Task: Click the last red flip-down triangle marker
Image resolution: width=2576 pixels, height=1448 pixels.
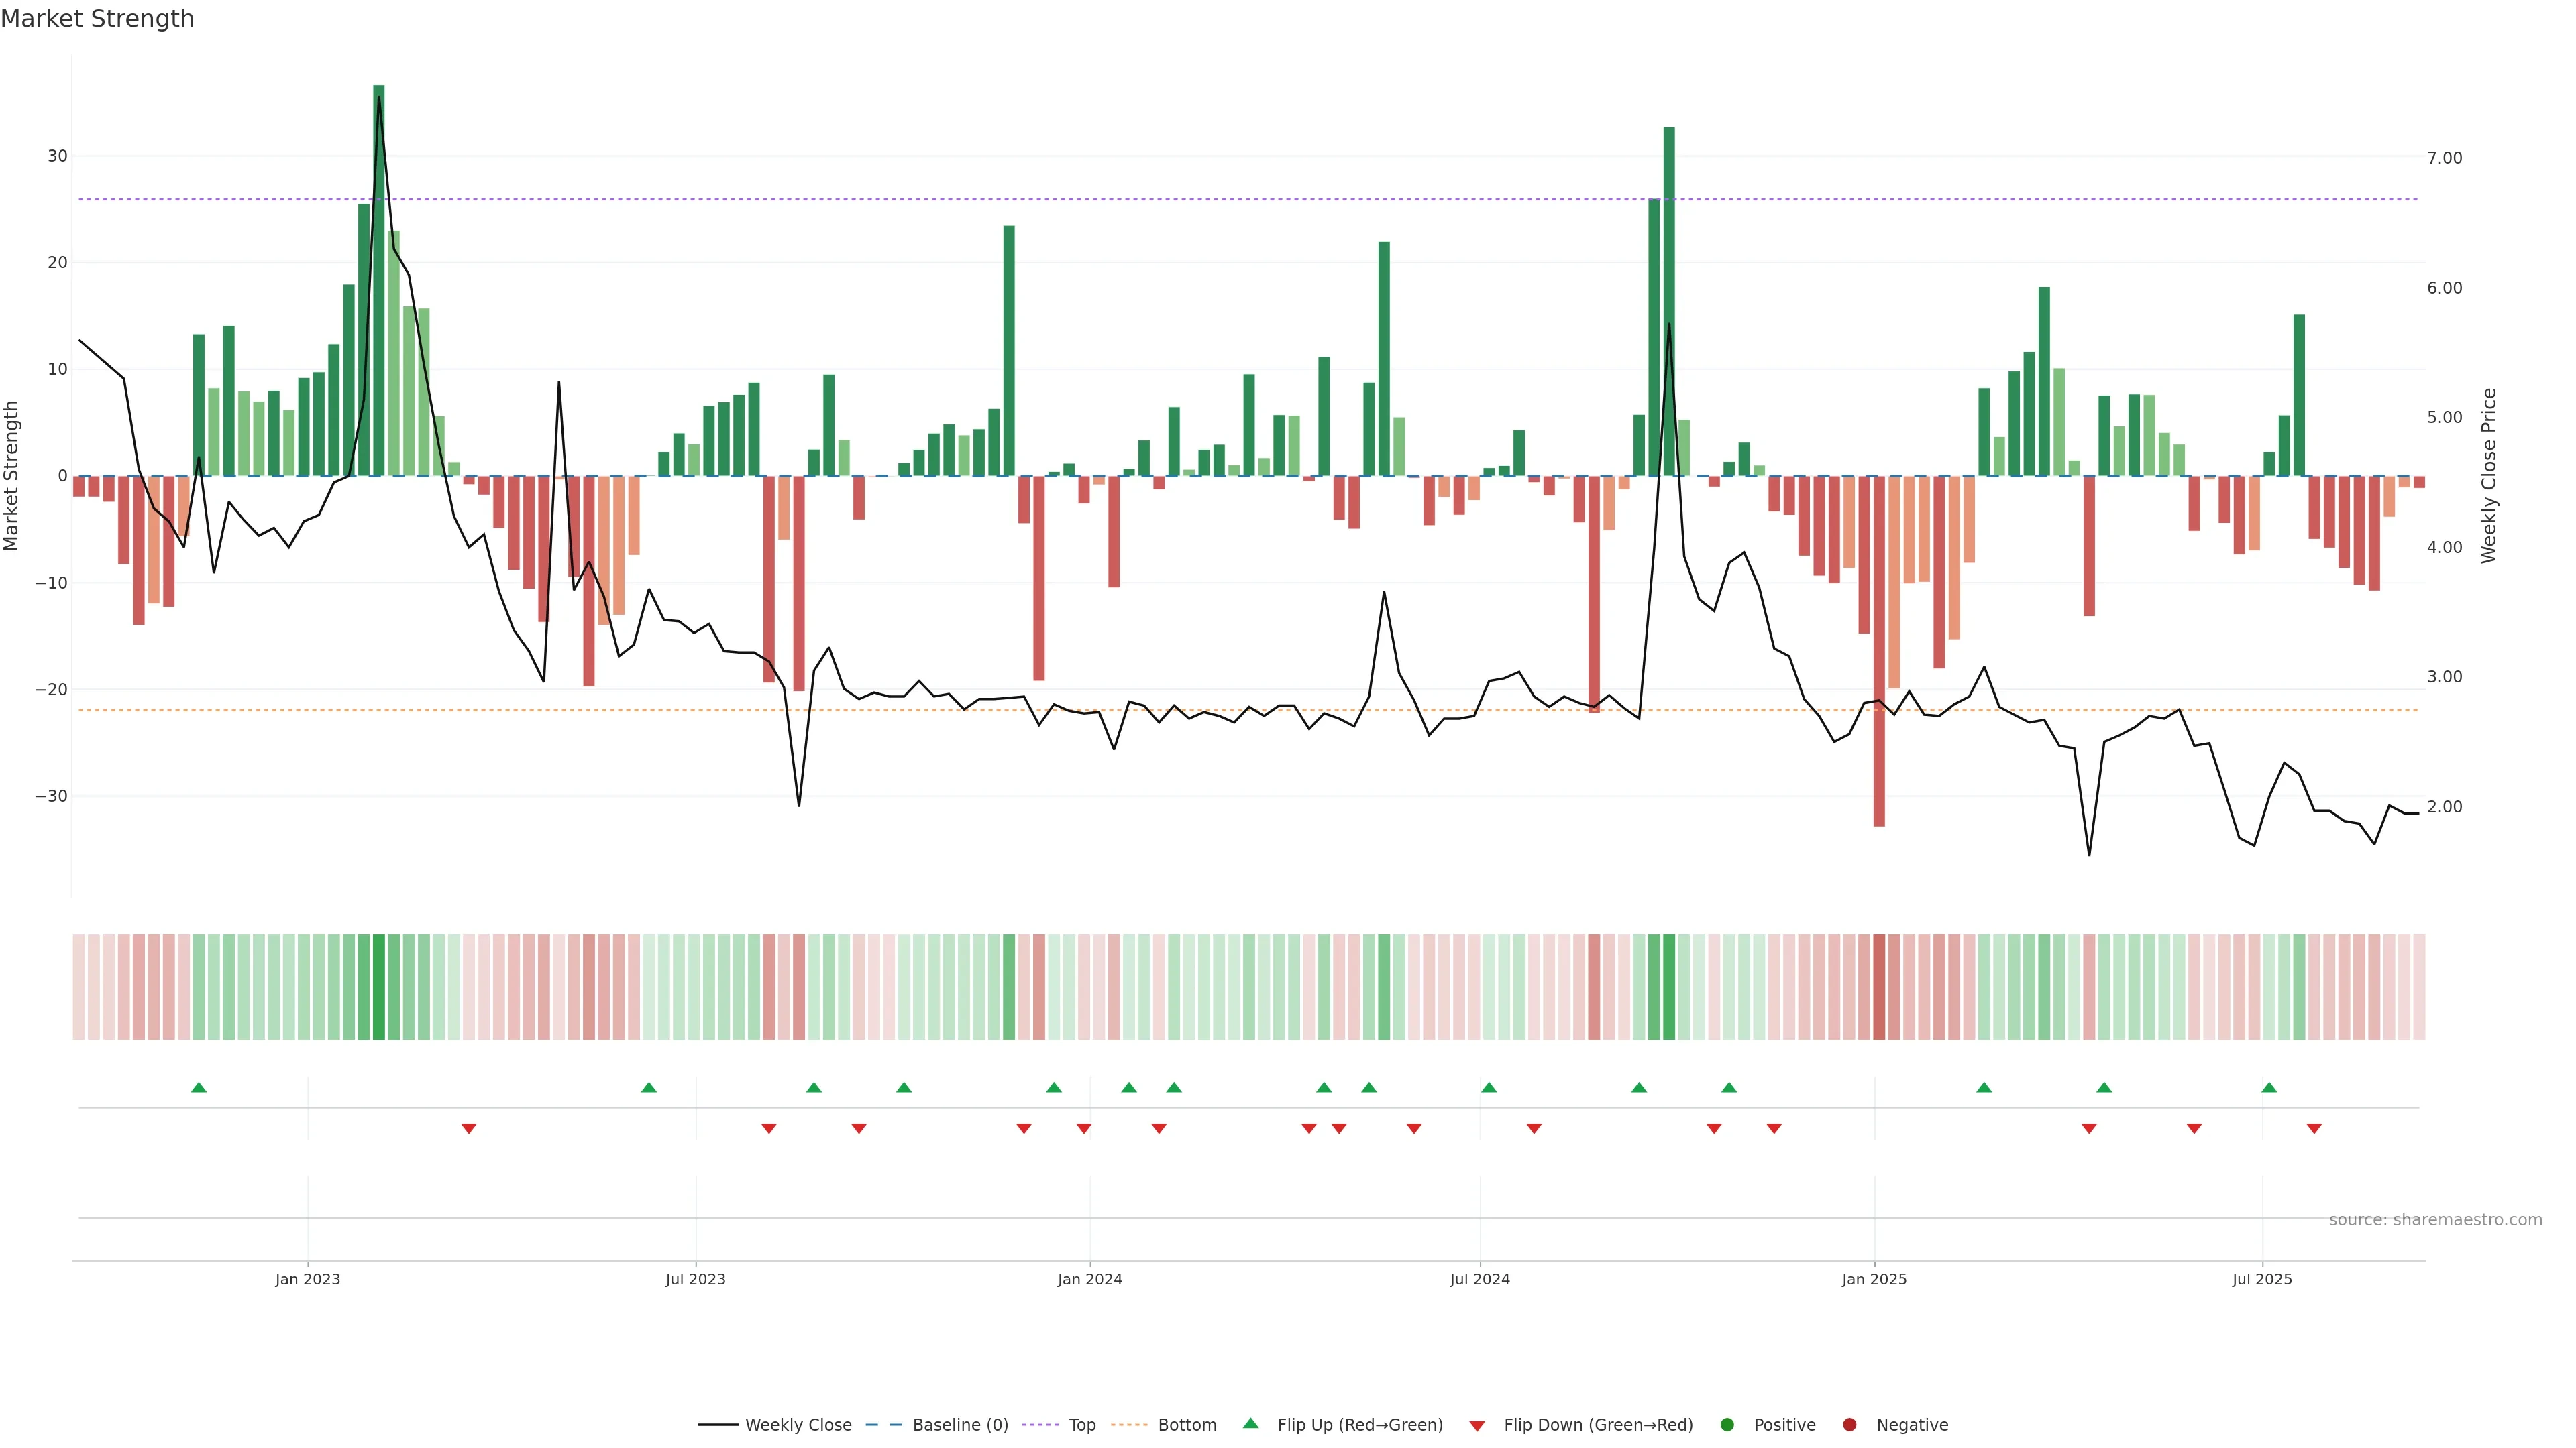Action: (2314, 1128)
